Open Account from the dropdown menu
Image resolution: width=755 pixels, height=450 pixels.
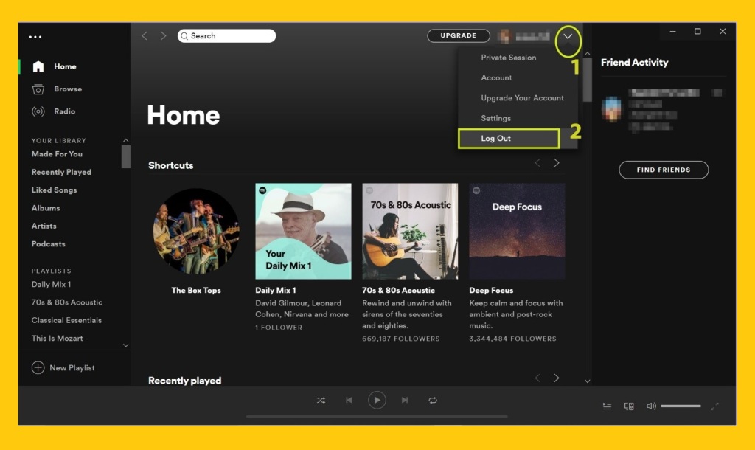coord(496,77)
